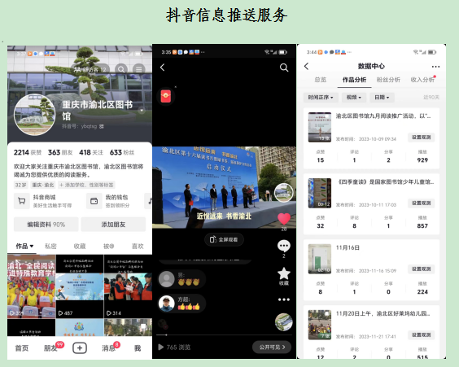
Task: Open the Publicly Visible visibility button
Action: pos(271,347)
